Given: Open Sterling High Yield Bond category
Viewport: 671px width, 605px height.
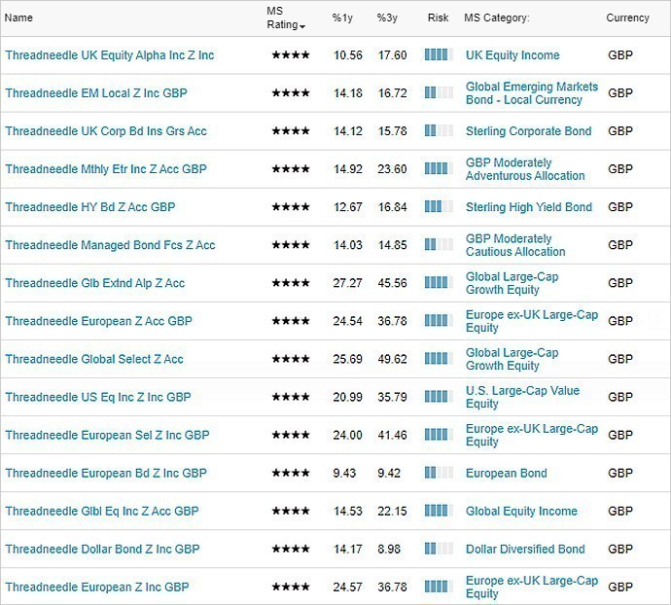Looking at the screenshot, I should coord(529,207).
